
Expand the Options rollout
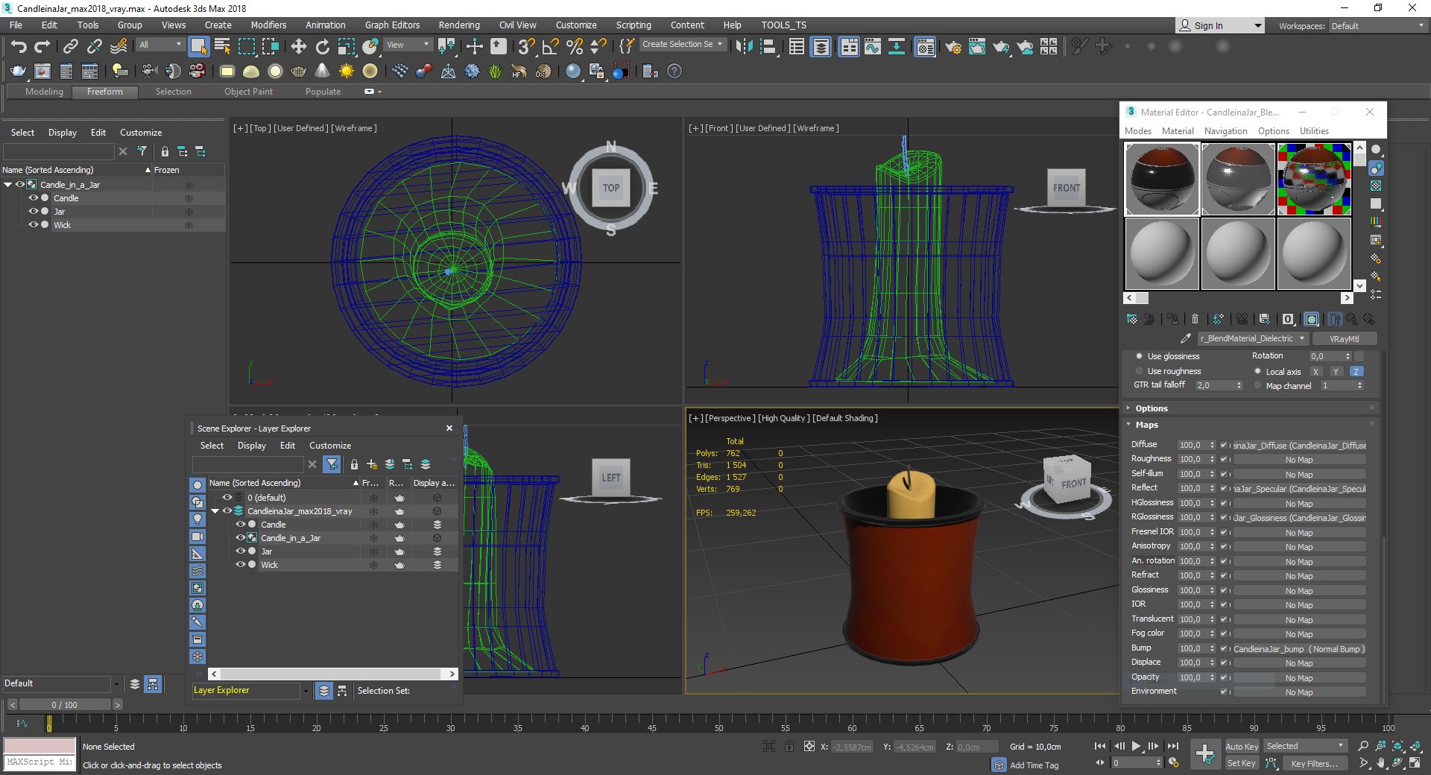click(x=1250, y=408)
